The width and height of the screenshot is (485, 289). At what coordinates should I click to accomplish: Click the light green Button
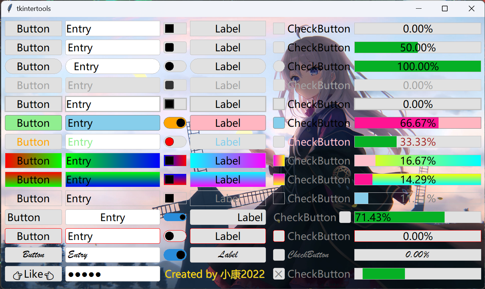pyautogui.click(x=33, y=123)
